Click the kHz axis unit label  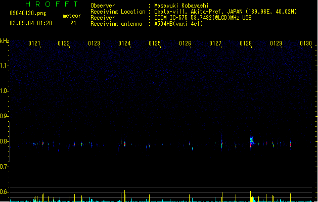pos(5,41)
